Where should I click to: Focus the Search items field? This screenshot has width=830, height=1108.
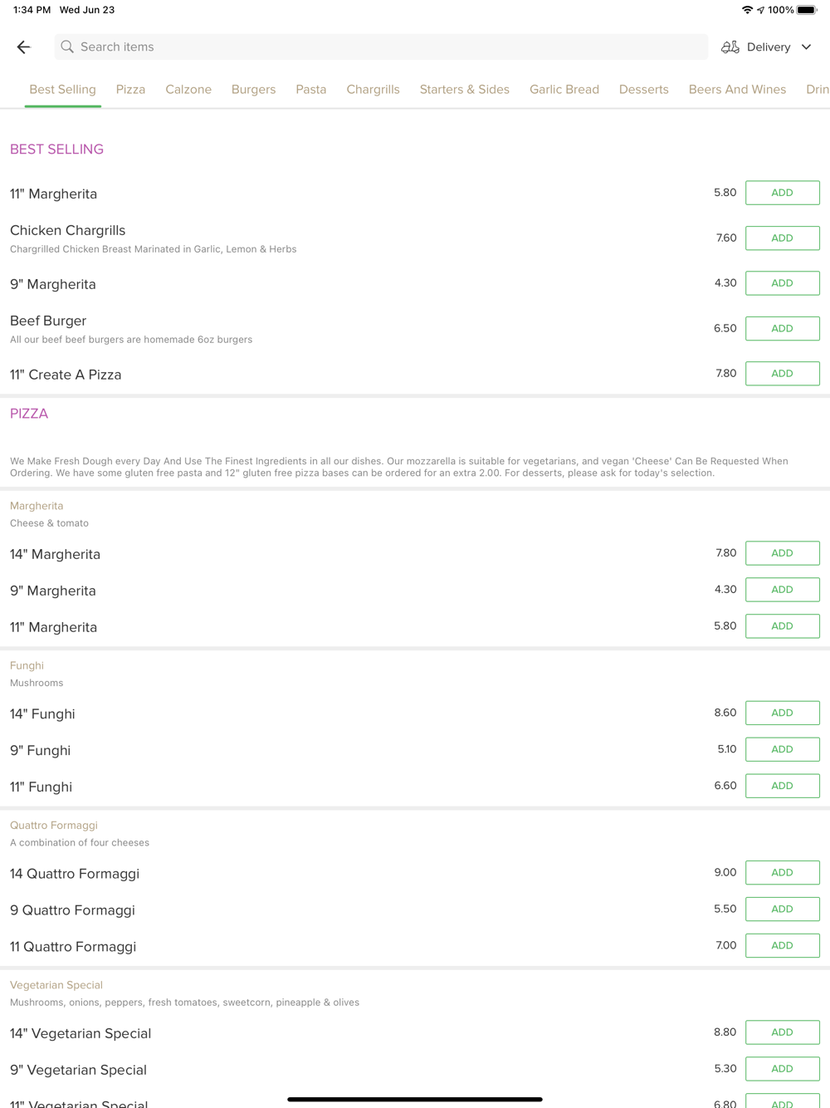click(382, 47)
